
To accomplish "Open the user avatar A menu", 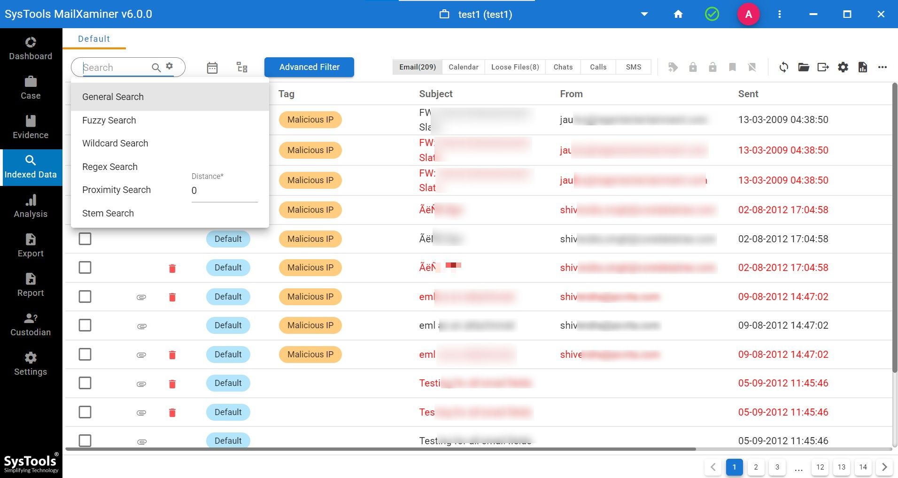I will click(749, 14).
